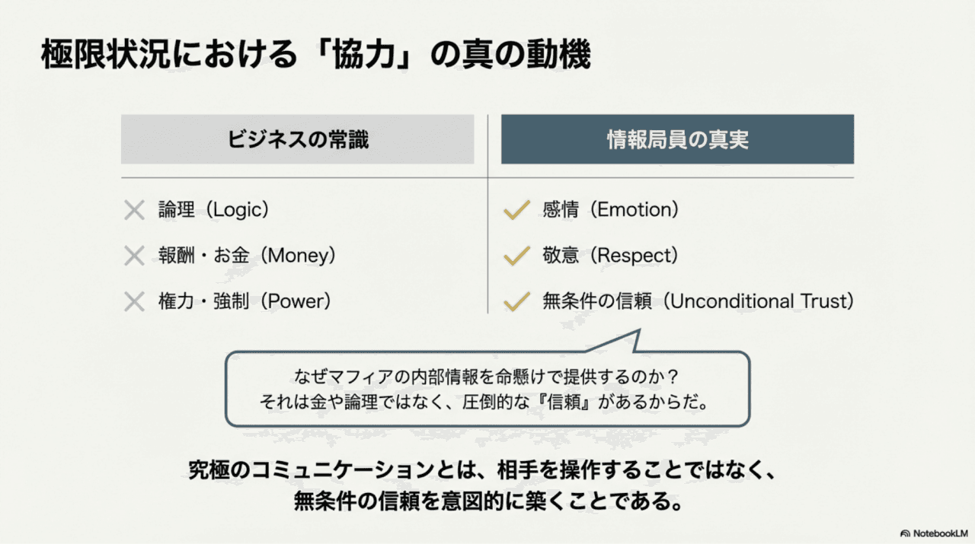Viewport: 975px width, 544px height.
Task: Click the checkmark beside 感情 (Emotion)
Action: pos(516,210)
